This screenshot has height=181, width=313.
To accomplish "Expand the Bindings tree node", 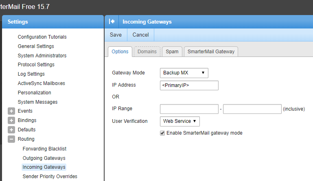I will pyautogui.click(x=11, y=120).
